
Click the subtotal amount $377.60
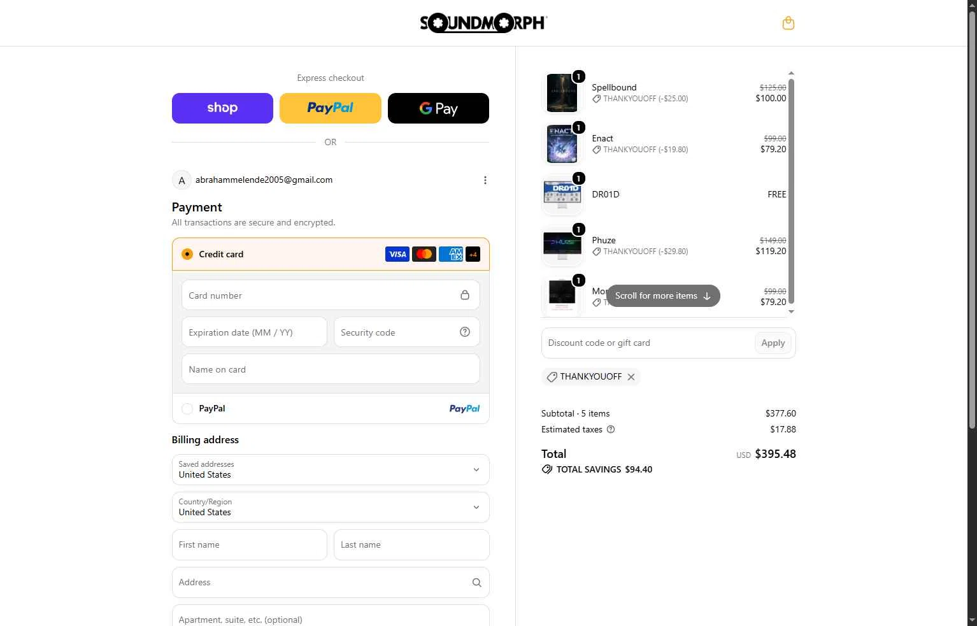[x=781, y=413]
